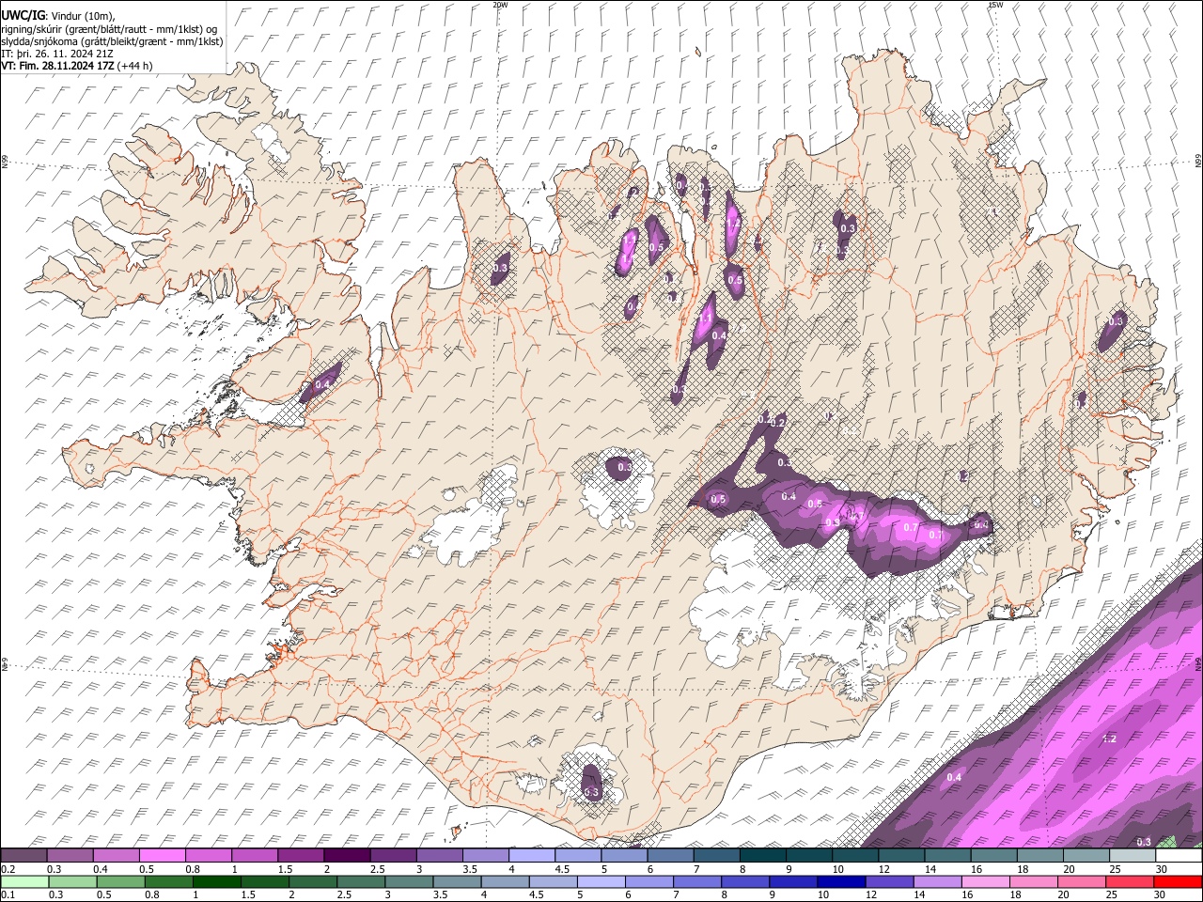The image size is (1203, 902).
Task: Click the deep blue rain swatch at 10
Action: click(x=840, y=881)
